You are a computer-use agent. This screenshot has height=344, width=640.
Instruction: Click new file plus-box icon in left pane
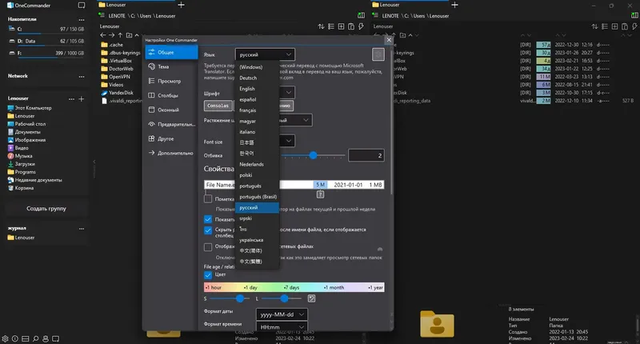[342, 26]
